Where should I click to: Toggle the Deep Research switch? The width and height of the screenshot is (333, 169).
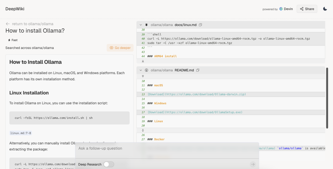point(109,164)
